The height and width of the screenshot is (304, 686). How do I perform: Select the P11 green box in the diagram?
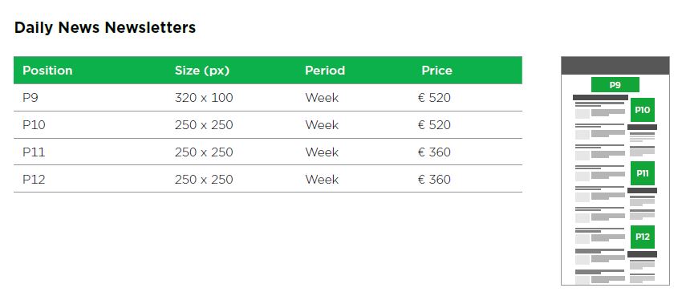(642, 173)
